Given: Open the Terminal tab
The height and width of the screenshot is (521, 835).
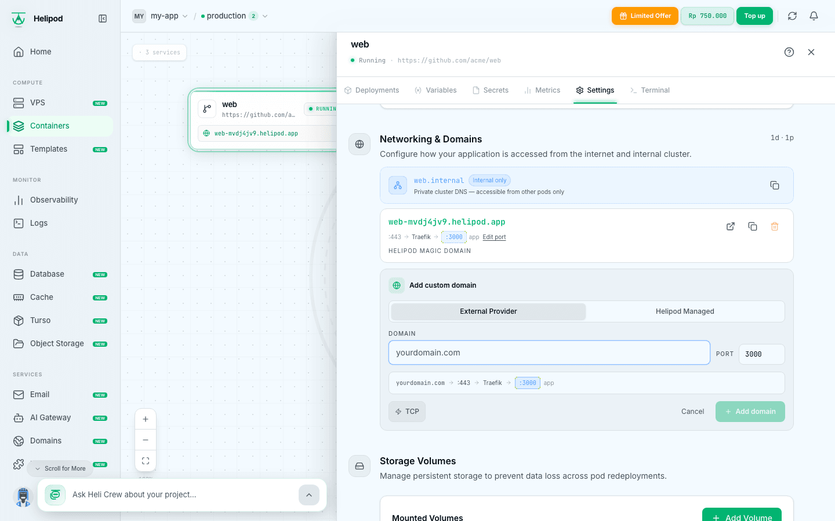Looking at the screenshot, I should click(x=650, y=90).
